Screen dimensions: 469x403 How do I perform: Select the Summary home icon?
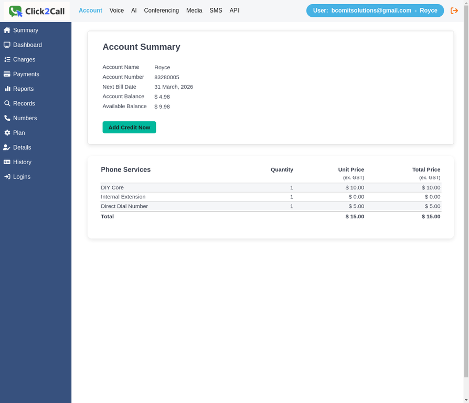click(7, 30)
